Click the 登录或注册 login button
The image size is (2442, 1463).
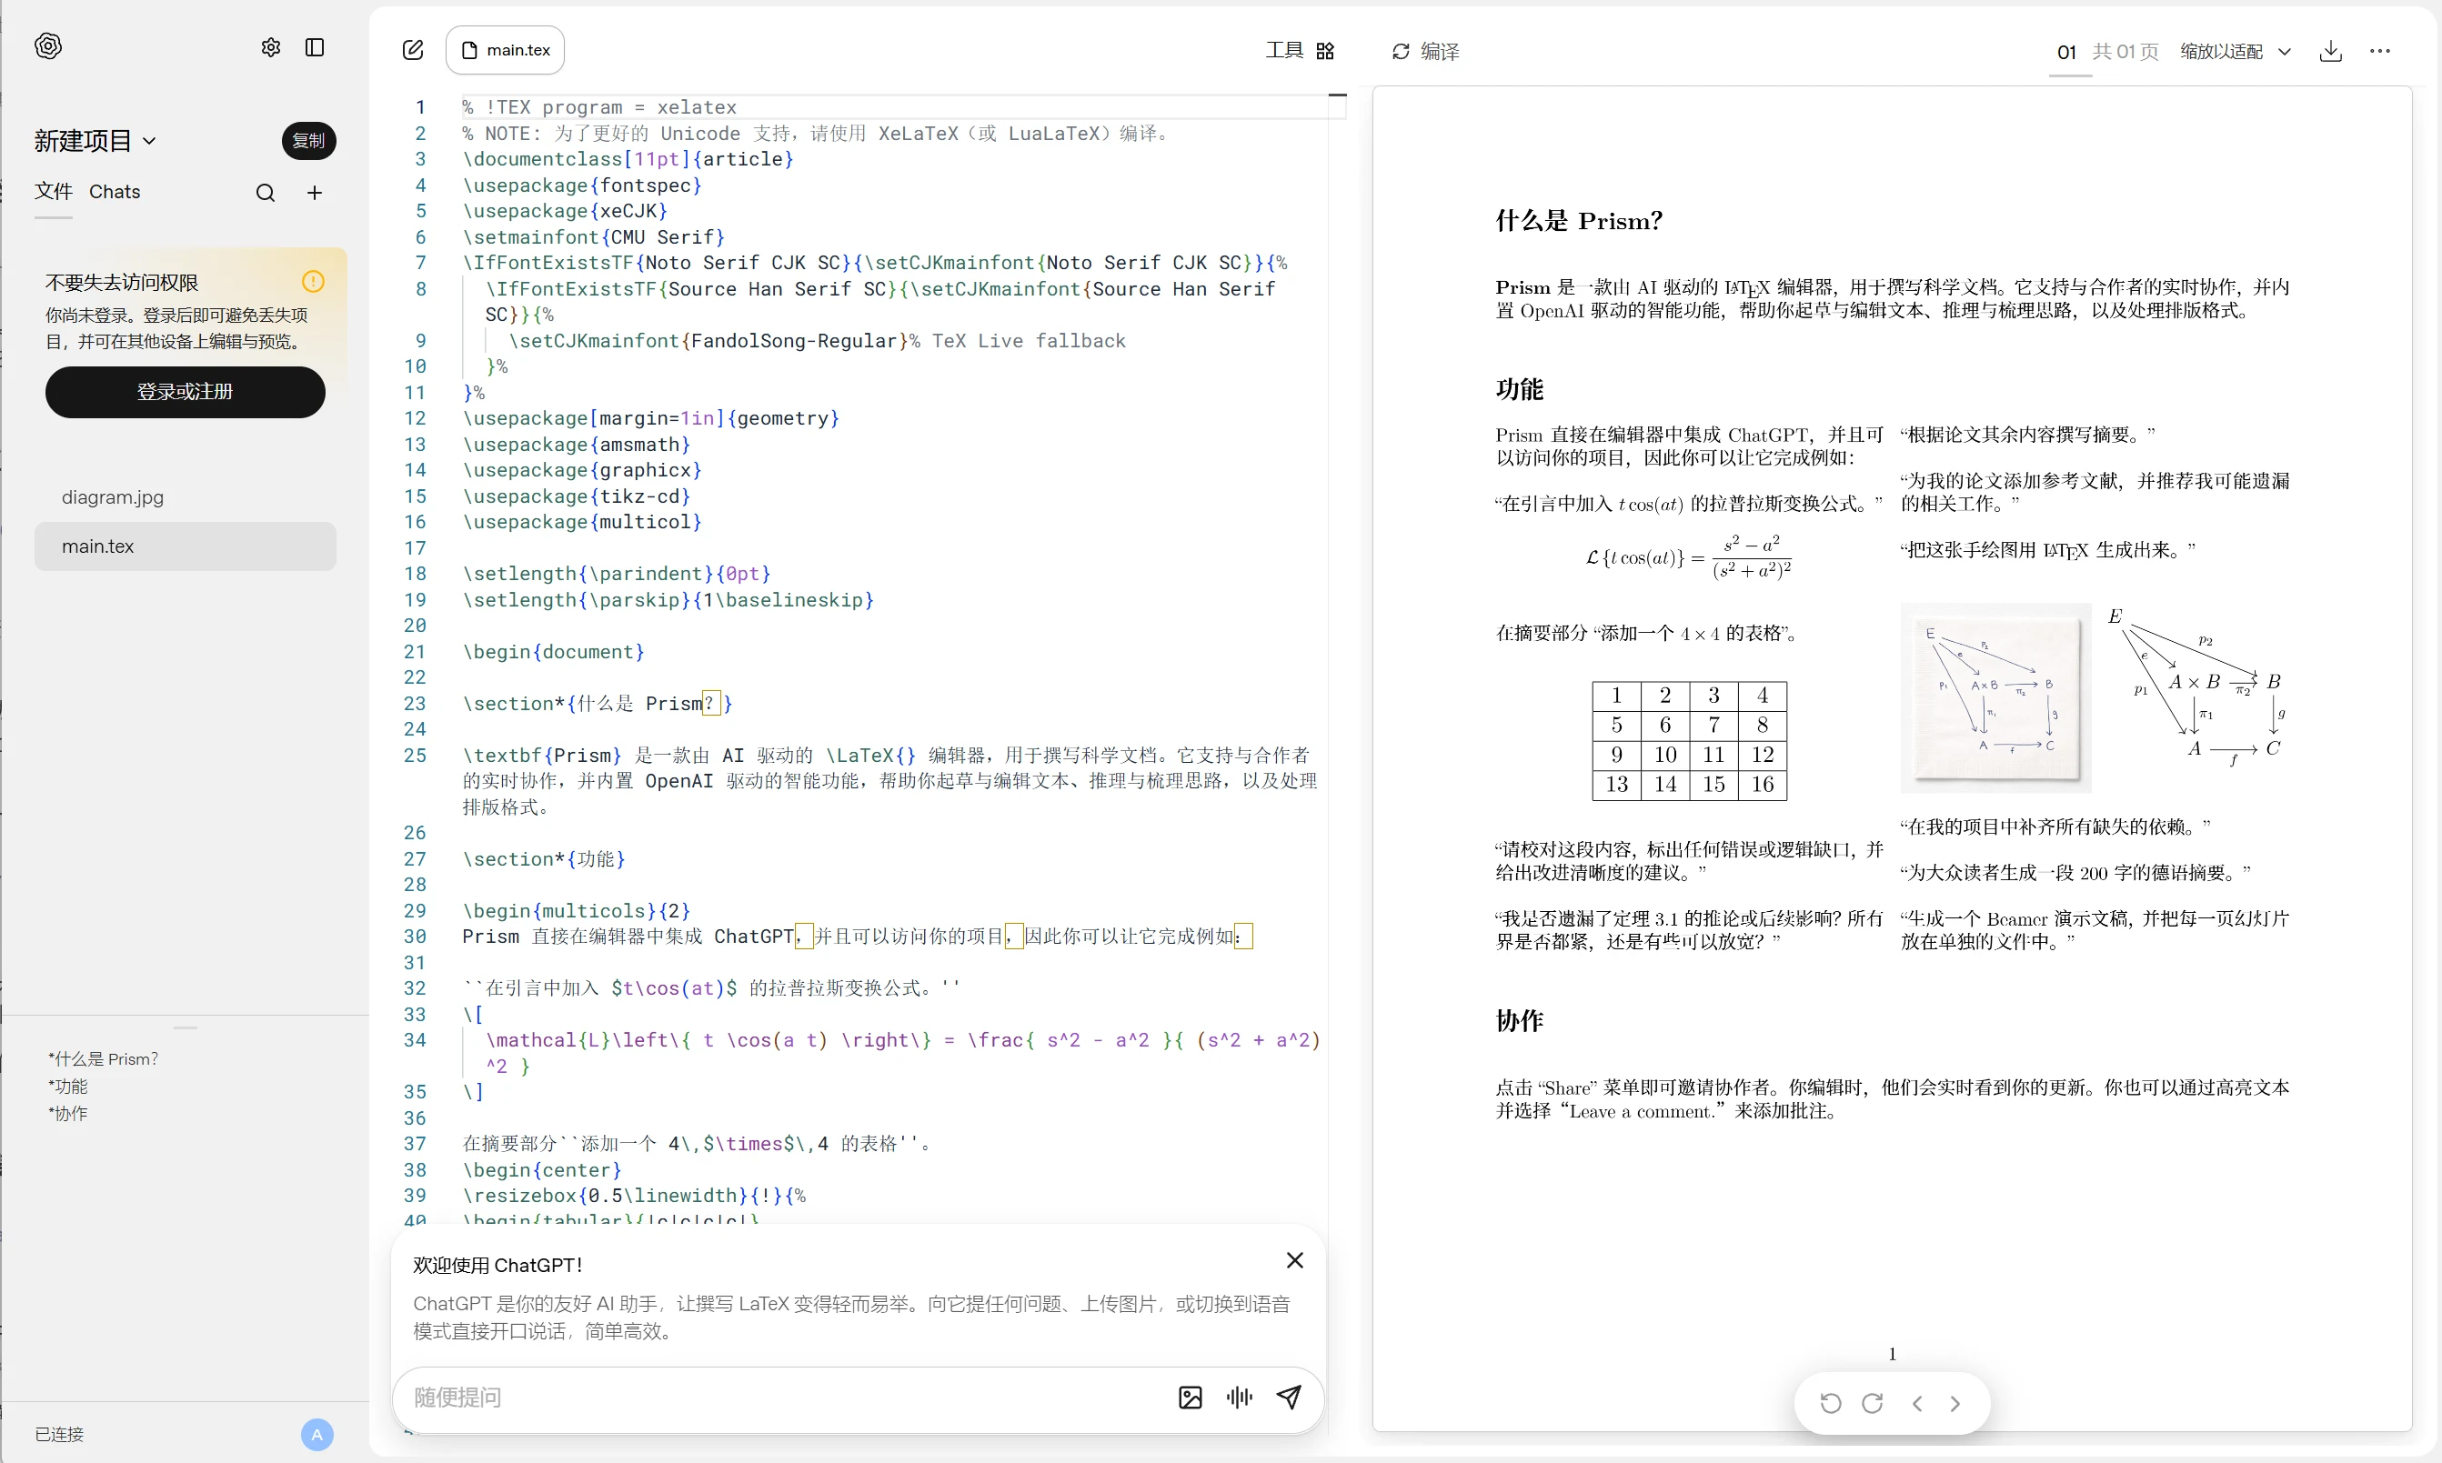[x=185, y=391]
